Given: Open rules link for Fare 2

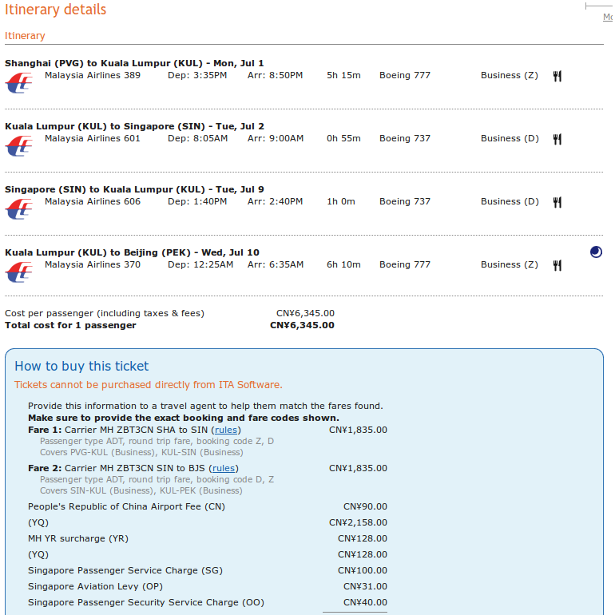Looking at the screenshot, I should tap(224, 468).
